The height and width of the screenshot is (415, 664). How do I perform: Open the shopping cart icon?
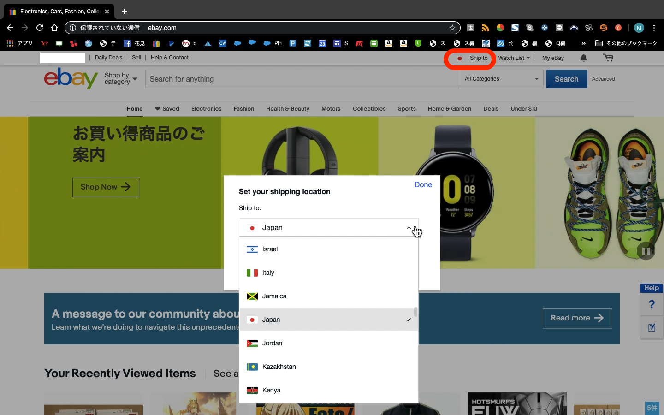coord(608,58)
